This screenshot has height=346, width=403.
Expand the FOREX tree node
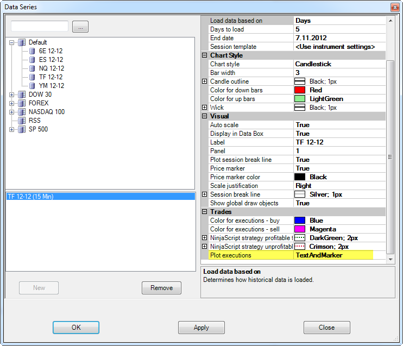pos(11,104)
